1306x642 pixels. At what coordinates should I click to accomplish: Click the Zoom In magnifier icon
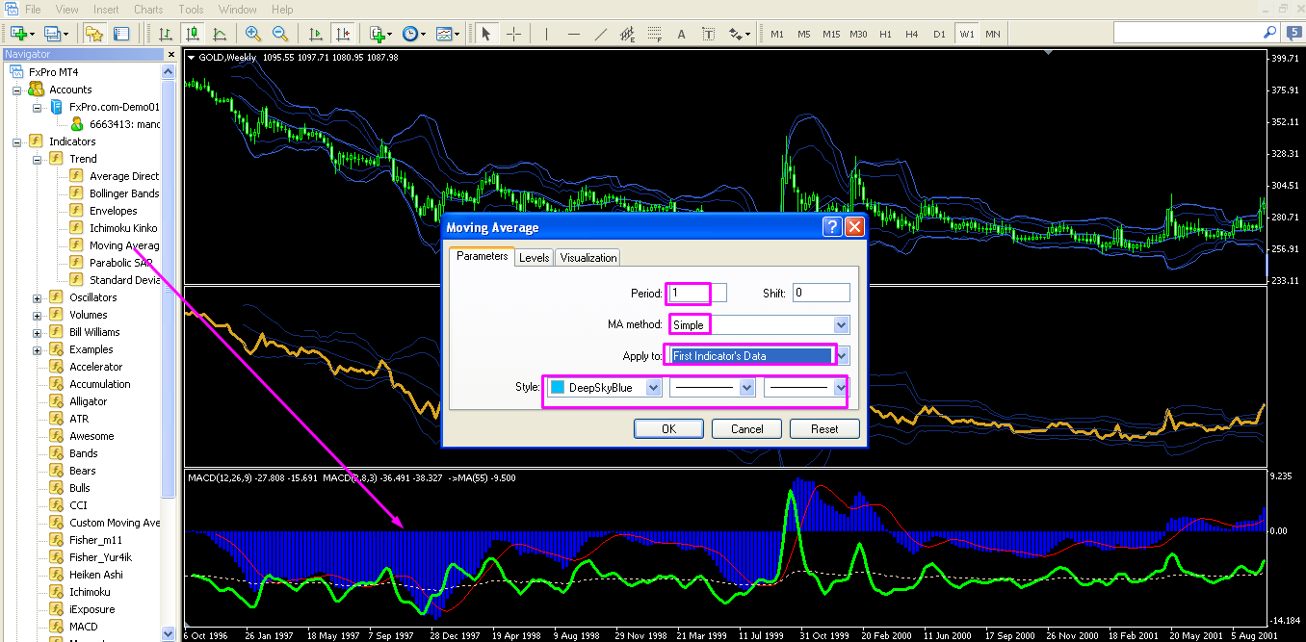coord(253,34)
